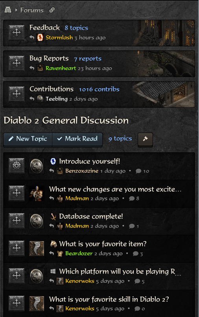Click the comment bubble showing 10 replies

(x=138, y=171)
